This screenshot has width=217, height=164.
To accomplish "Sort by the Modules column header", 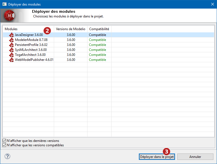I will pos(28,29).
